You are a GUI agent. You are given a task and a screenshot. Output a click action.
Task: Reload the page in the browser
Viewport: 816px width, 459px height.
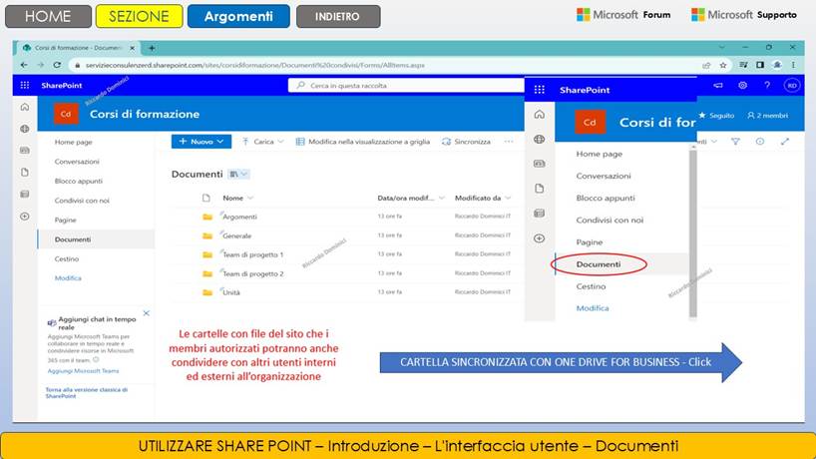point(57,65)
